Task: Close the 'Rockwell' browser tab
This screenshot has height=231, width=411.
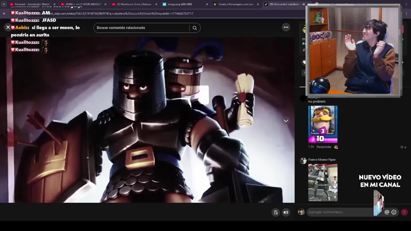Action: click(x=54, y=4)
